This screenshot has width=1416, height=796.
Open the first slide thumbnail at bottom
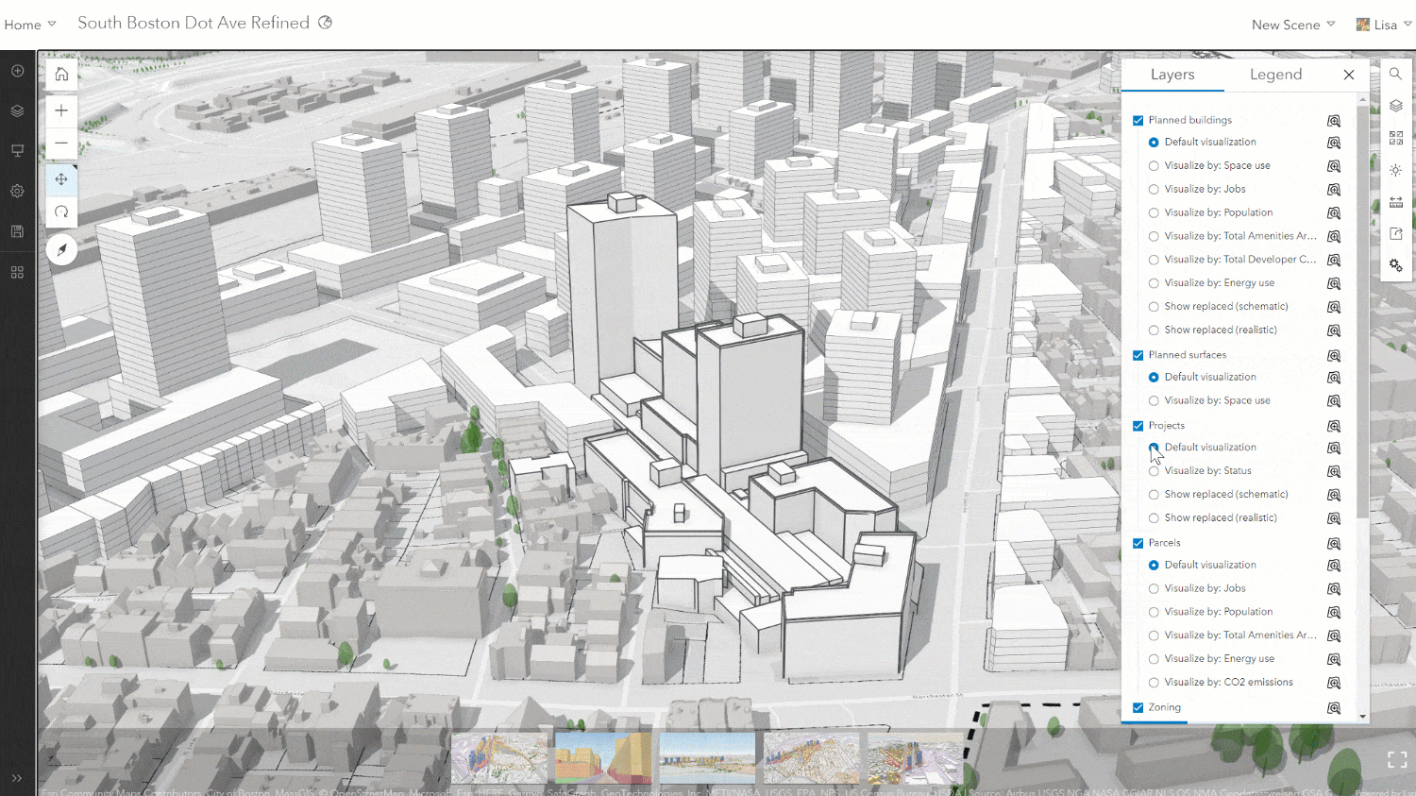click(x=499, y=757)
